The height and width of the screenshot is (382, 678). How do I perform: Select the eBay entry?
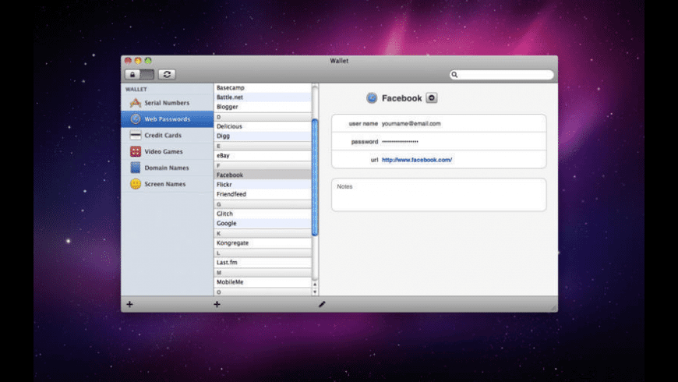[263, 155]
